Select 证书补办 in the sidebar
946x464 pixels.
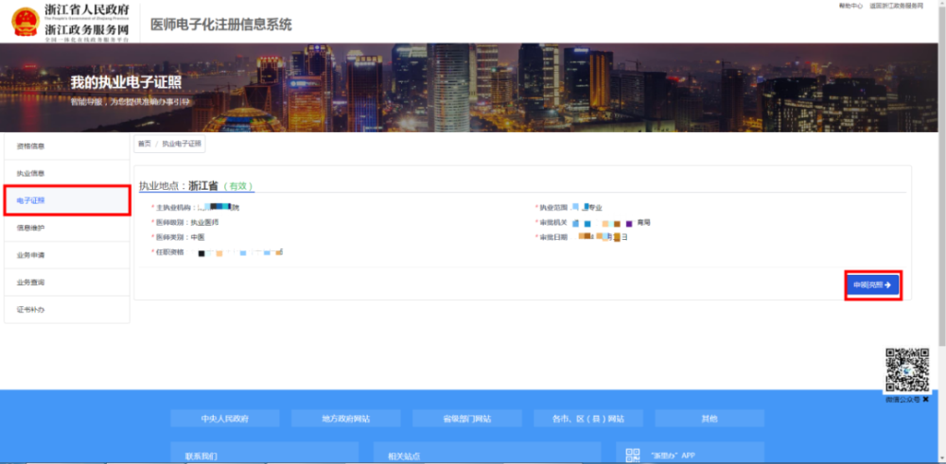[x=31, y=310]
